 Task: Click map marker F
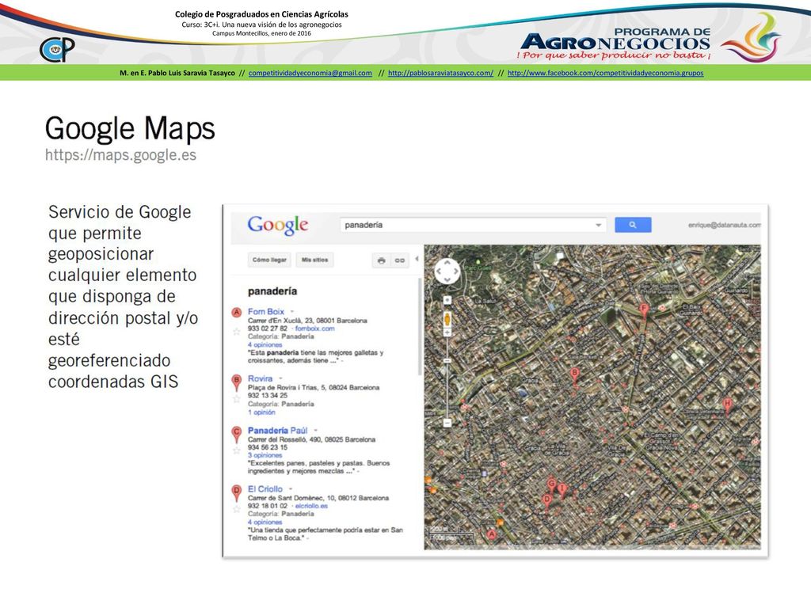643,310
